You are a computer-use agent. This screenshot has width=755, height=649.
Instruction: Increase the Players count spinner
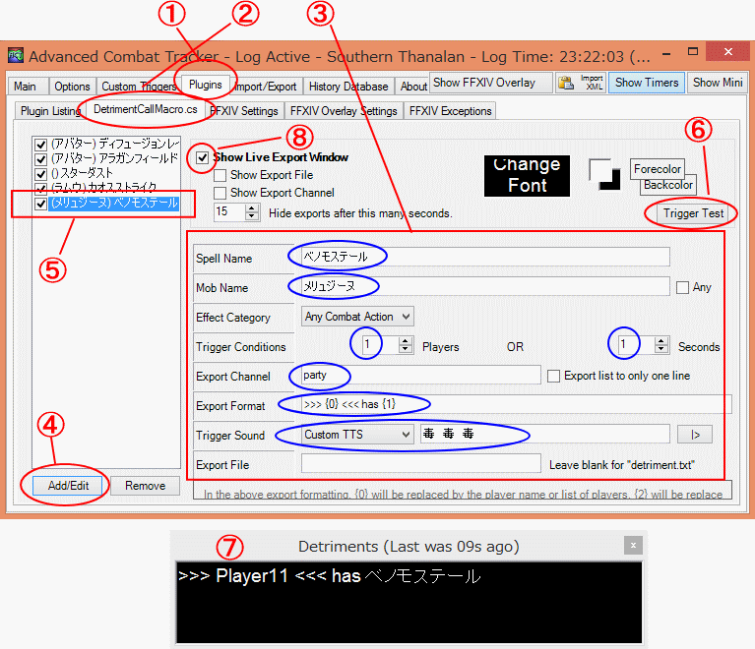(406, 341)
